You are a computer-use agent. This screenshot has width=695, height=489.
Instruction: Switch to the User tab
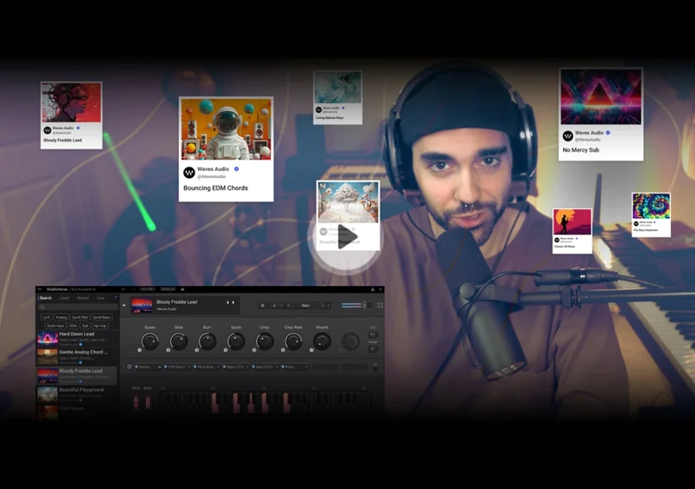tap(101, 298)
